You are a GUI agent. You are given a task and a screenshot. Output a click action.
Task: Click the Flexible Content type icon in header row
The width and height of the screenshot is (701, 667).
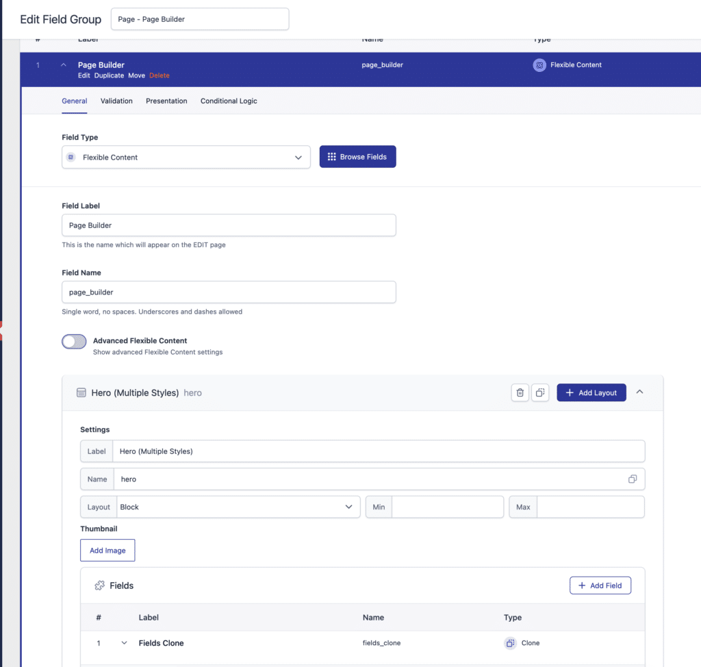[x=539, y=65]
